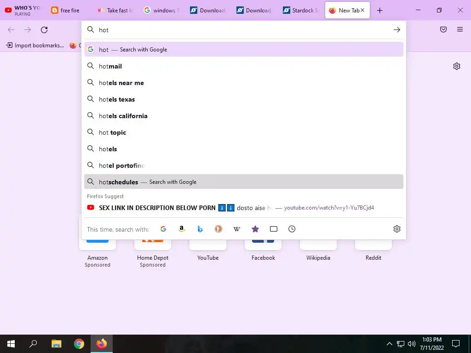Open notification center icon
This screenshot has height=353, width=471.
(456, 344)
